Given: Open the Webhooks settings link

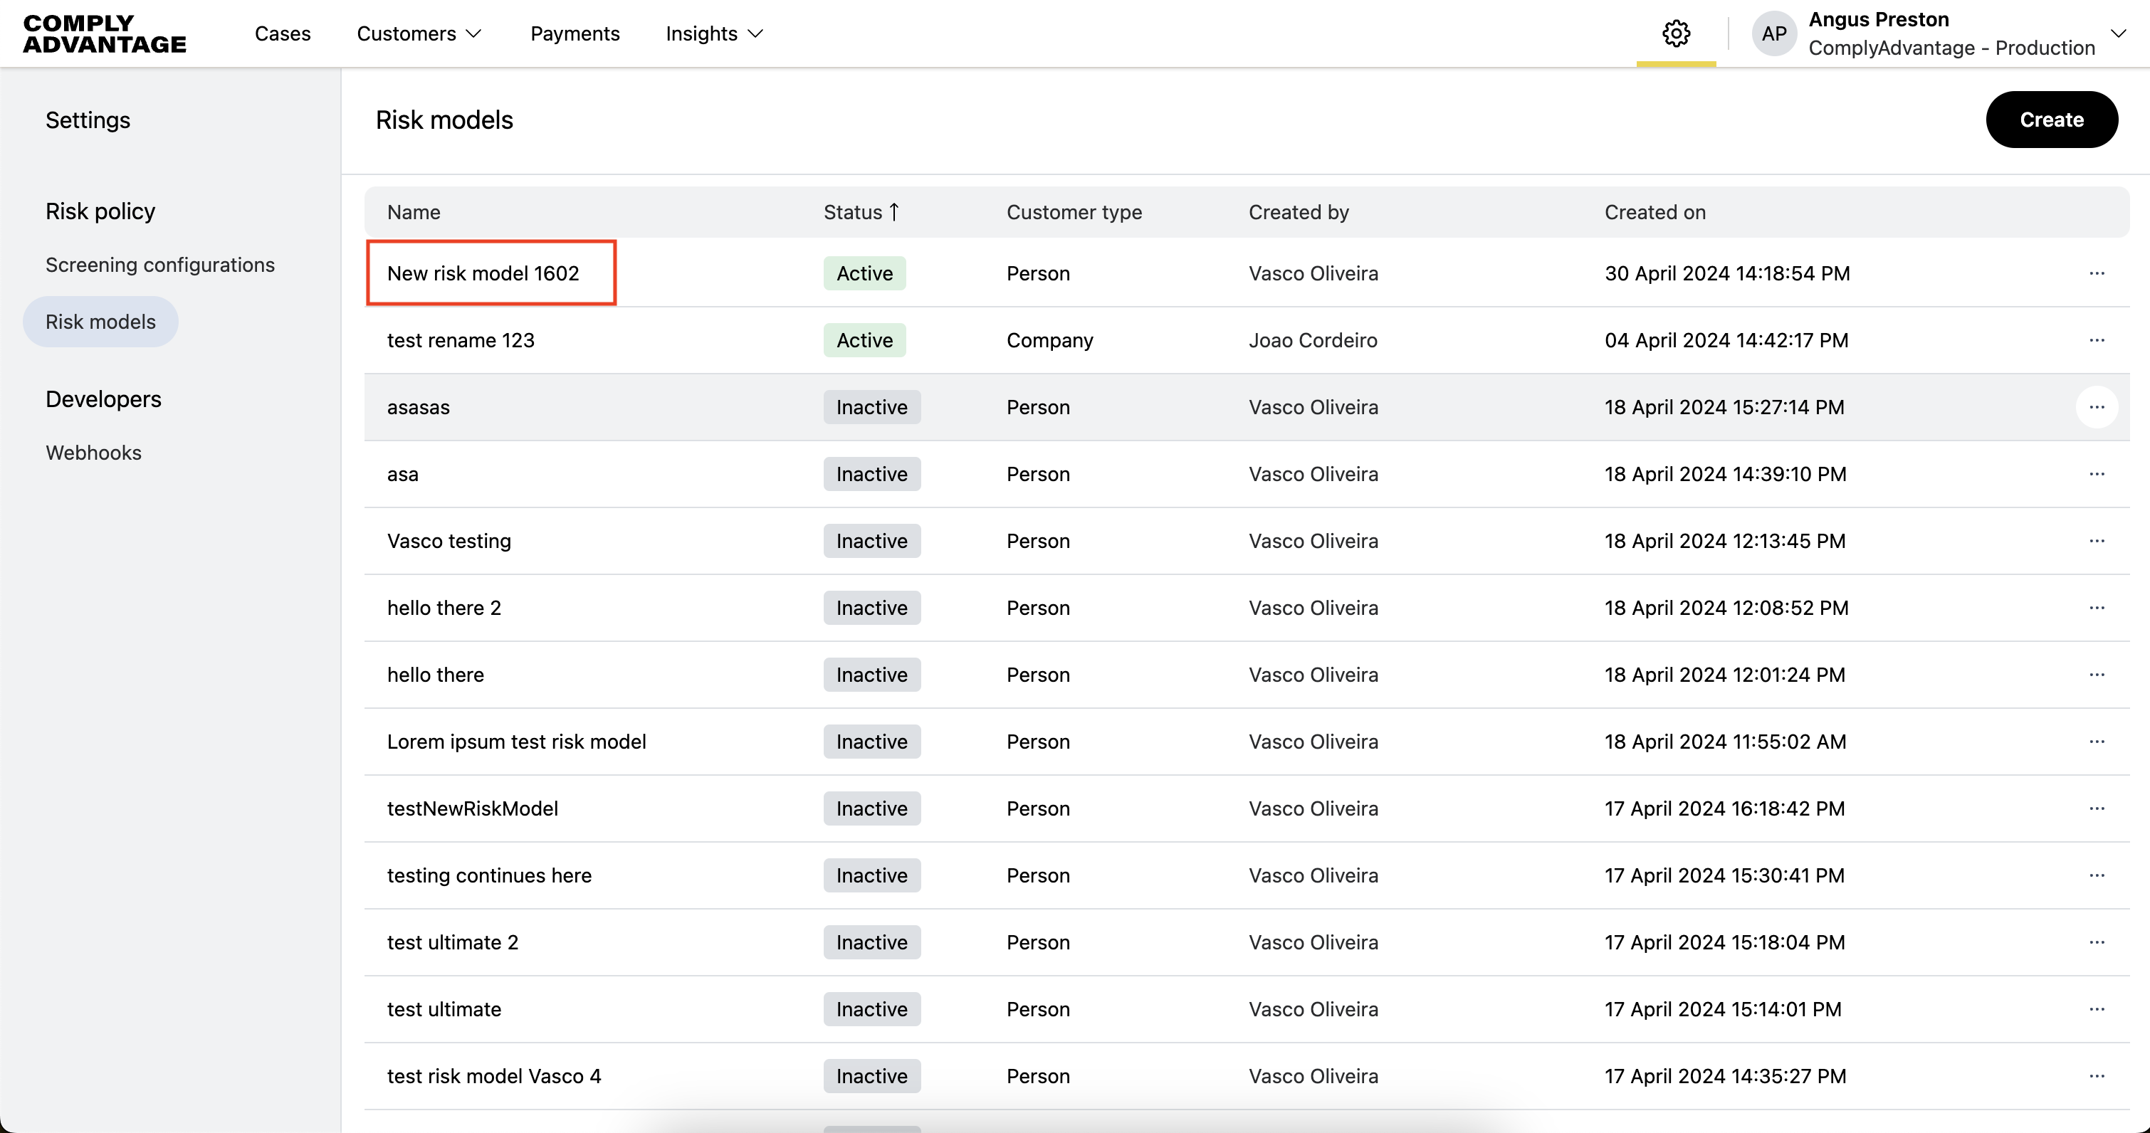Looking at the screenshot, I should [x=93, y=452].
